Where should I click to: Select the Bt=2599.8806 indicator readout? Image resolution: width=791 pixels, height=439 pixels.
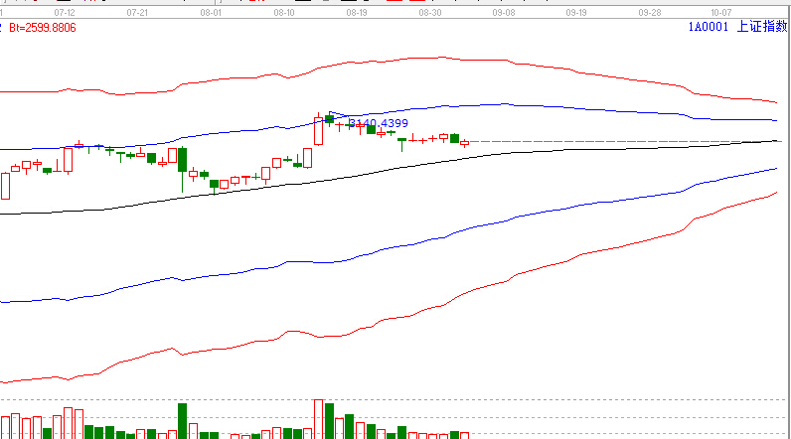42,27
